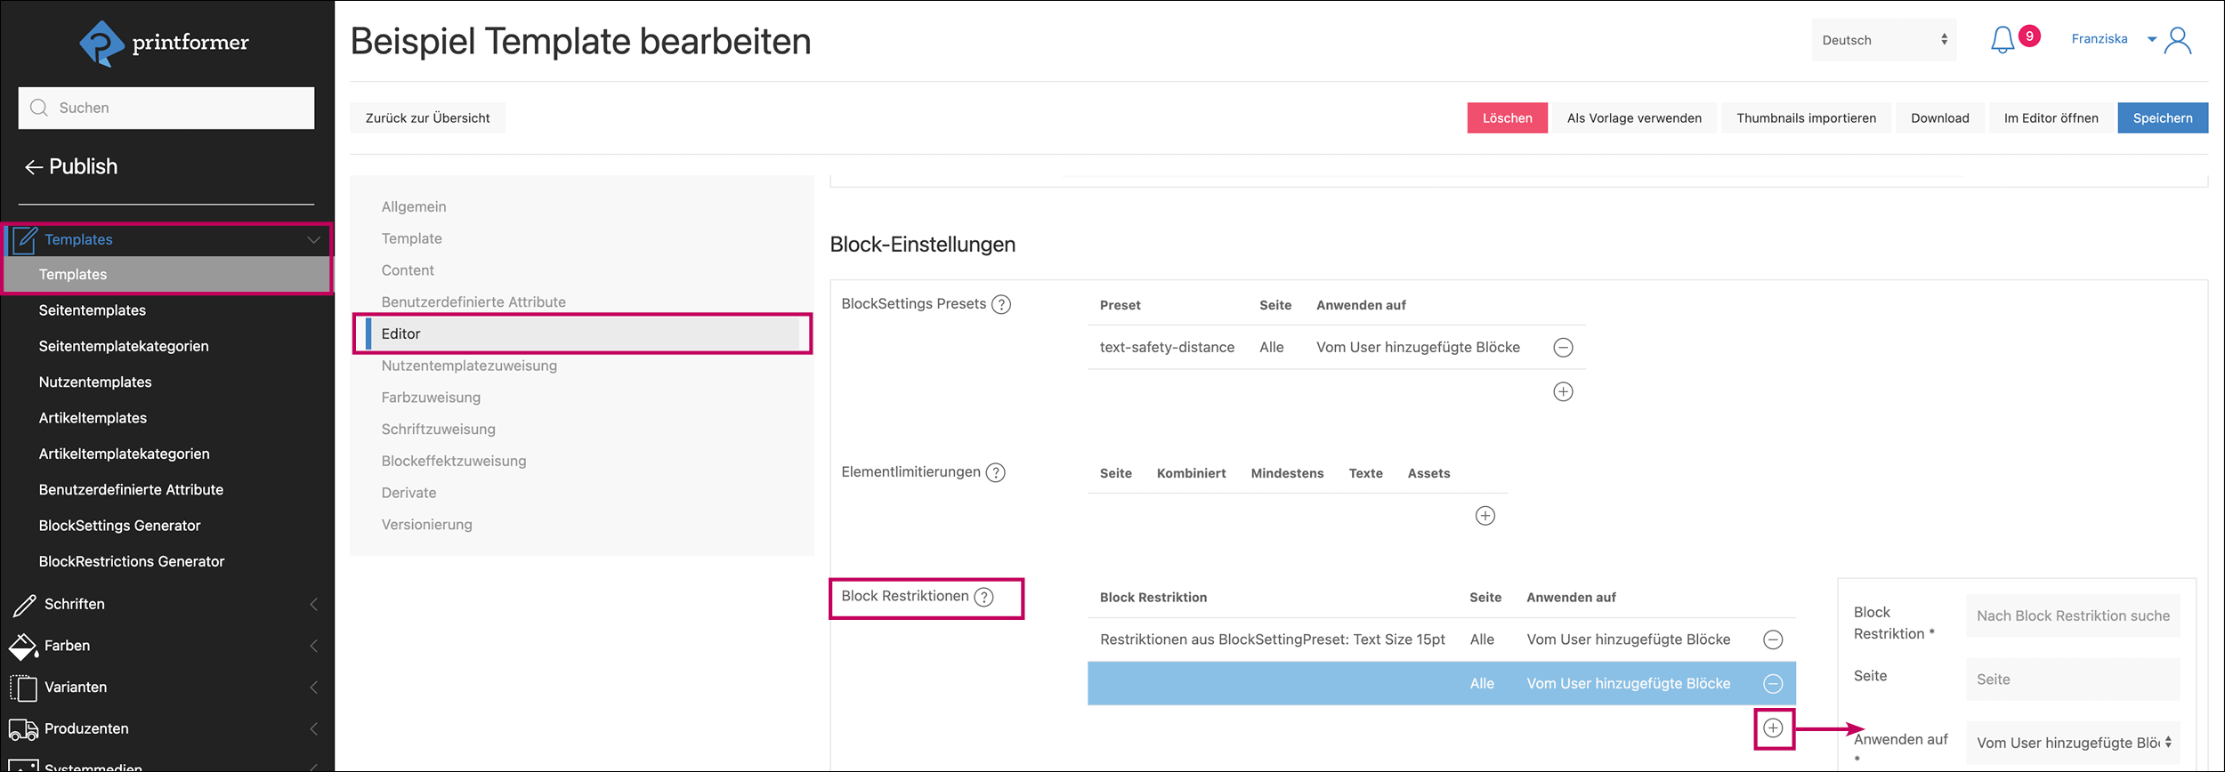Open the notifications bell icon
Image resolution: width=2225 pixels, height=772 pixels.
pos(2002,40)
